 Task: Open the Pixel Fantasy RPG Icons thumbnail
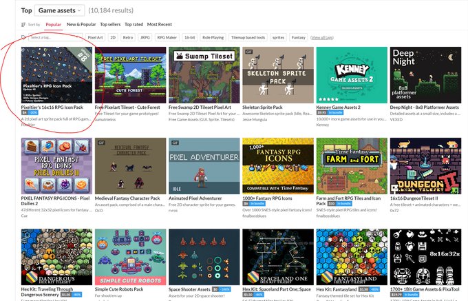pyautogui.click(x=56, y=166)
